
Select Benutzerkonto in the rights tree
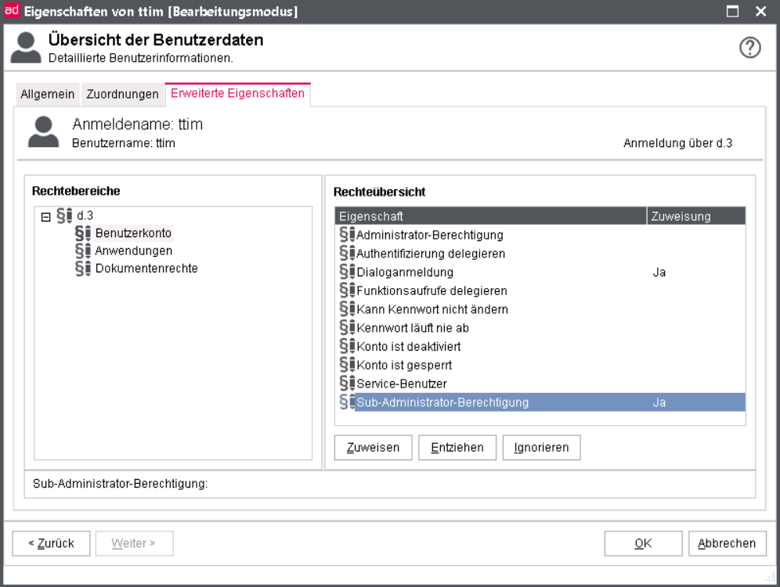point(133,233)
